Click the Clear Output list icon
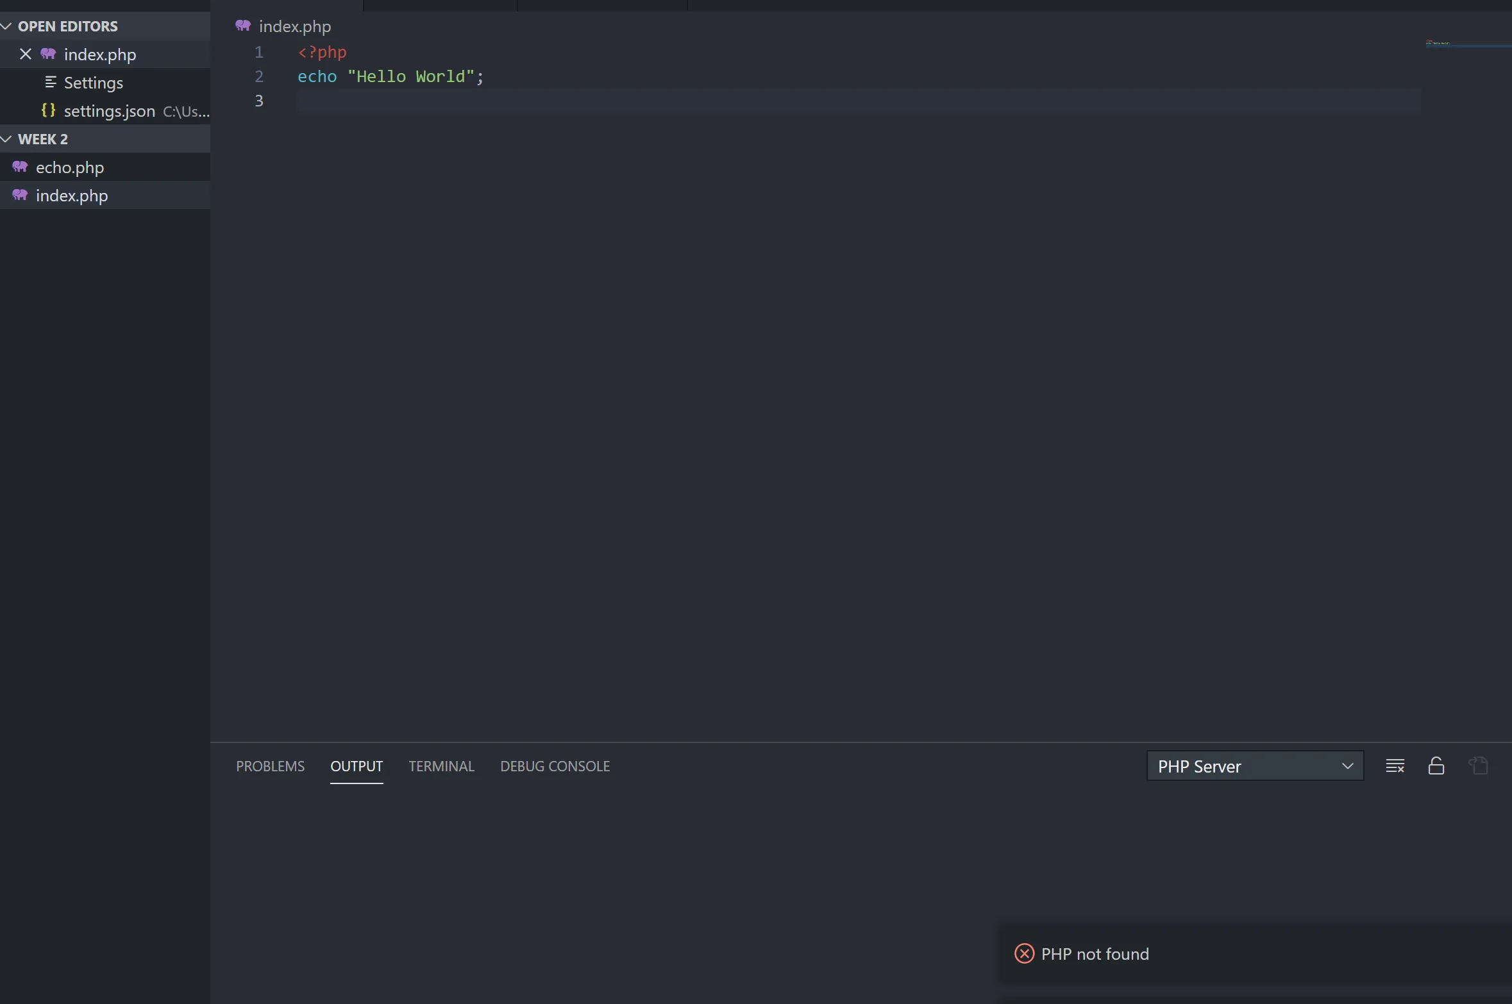Image resolution: width=1512 pixels, height=1004 pixels. (1395, 766)
